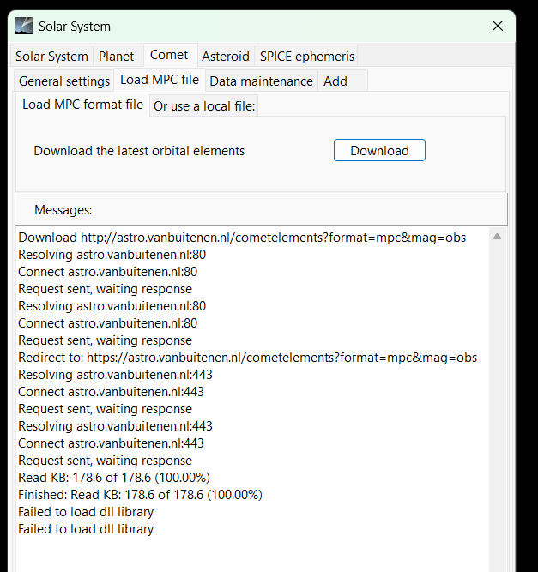Click the first download URL message line
The height and width of the screenshot is (572, 538).
(x=242, y=238)
